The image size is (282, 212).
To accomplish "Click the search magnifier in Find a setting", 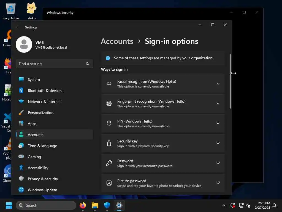I will click(x=87, y=64).
